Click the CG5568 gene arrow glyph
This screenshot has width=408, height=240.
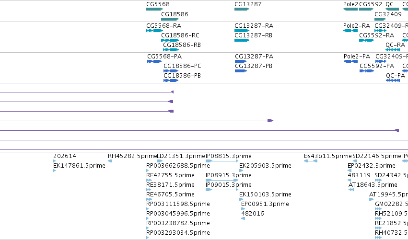(x=154, y=9)
